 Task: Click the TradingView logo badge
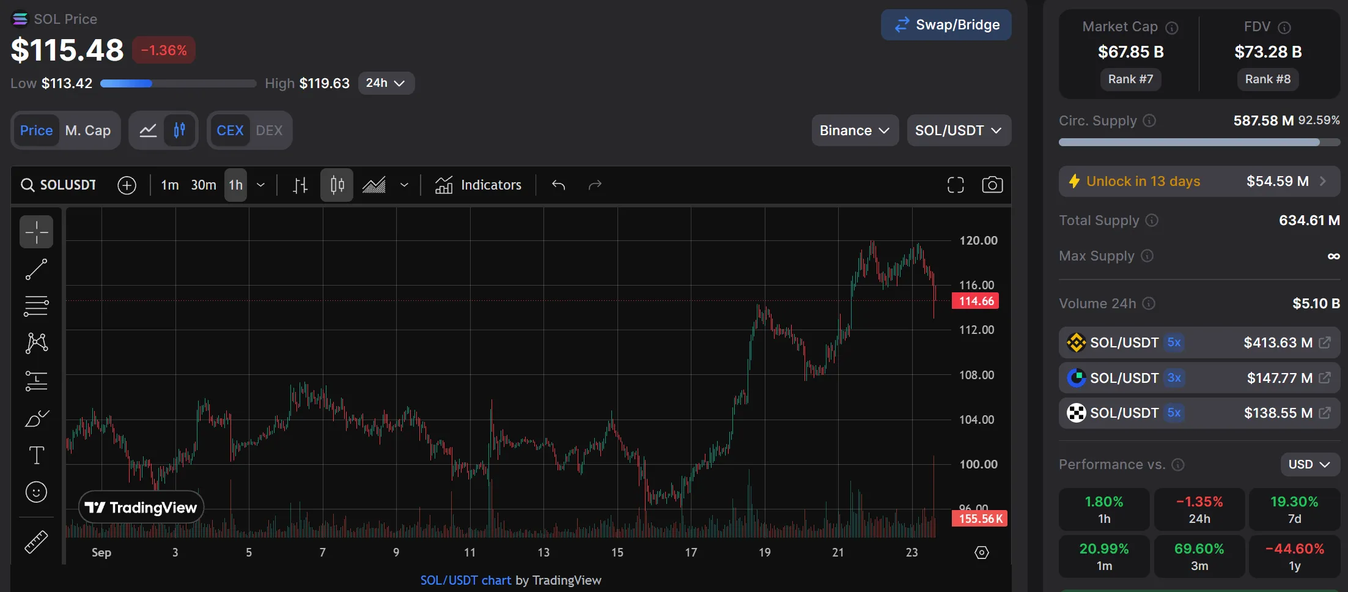[141, 507]
